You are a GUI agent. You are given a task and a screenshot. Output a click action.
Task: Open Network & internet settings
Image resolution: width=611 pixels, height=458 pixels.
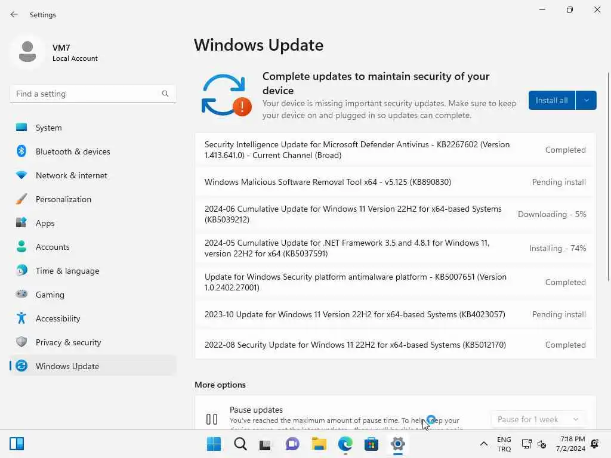point(93,175)
